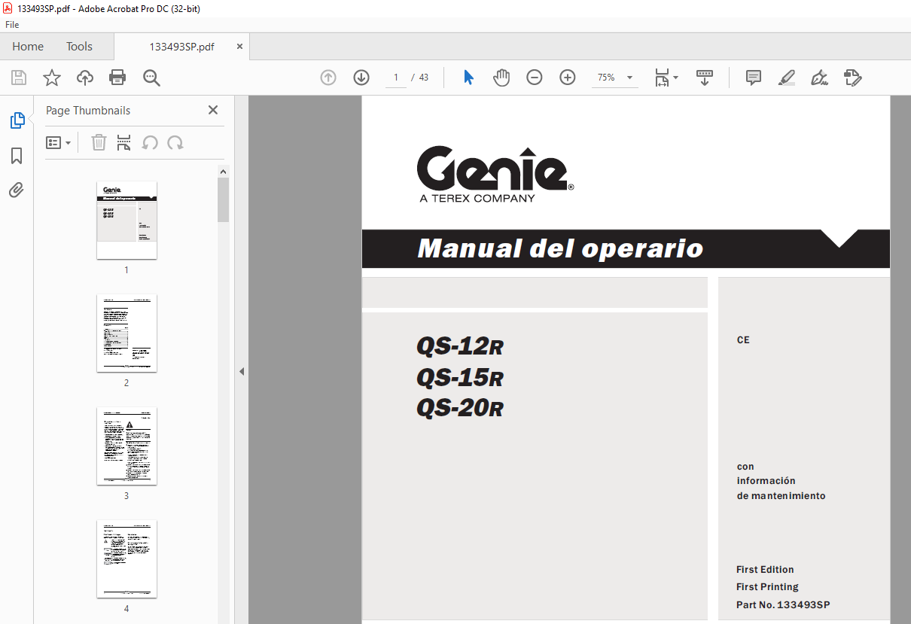Click the 'A TEREX COMPANY' text

click(477, 199)
